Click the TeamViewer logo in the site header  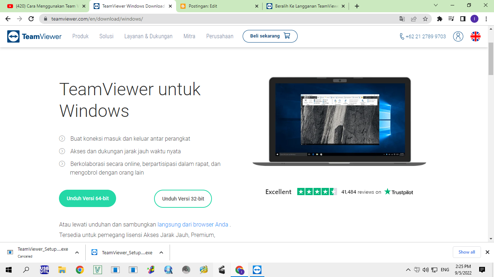point(34,36)
